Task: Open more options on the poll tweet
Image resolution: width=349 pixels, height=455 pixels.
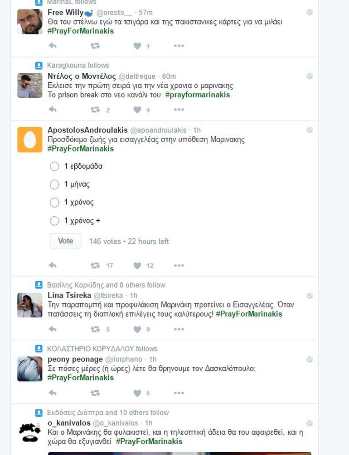Action: [179, 265]
